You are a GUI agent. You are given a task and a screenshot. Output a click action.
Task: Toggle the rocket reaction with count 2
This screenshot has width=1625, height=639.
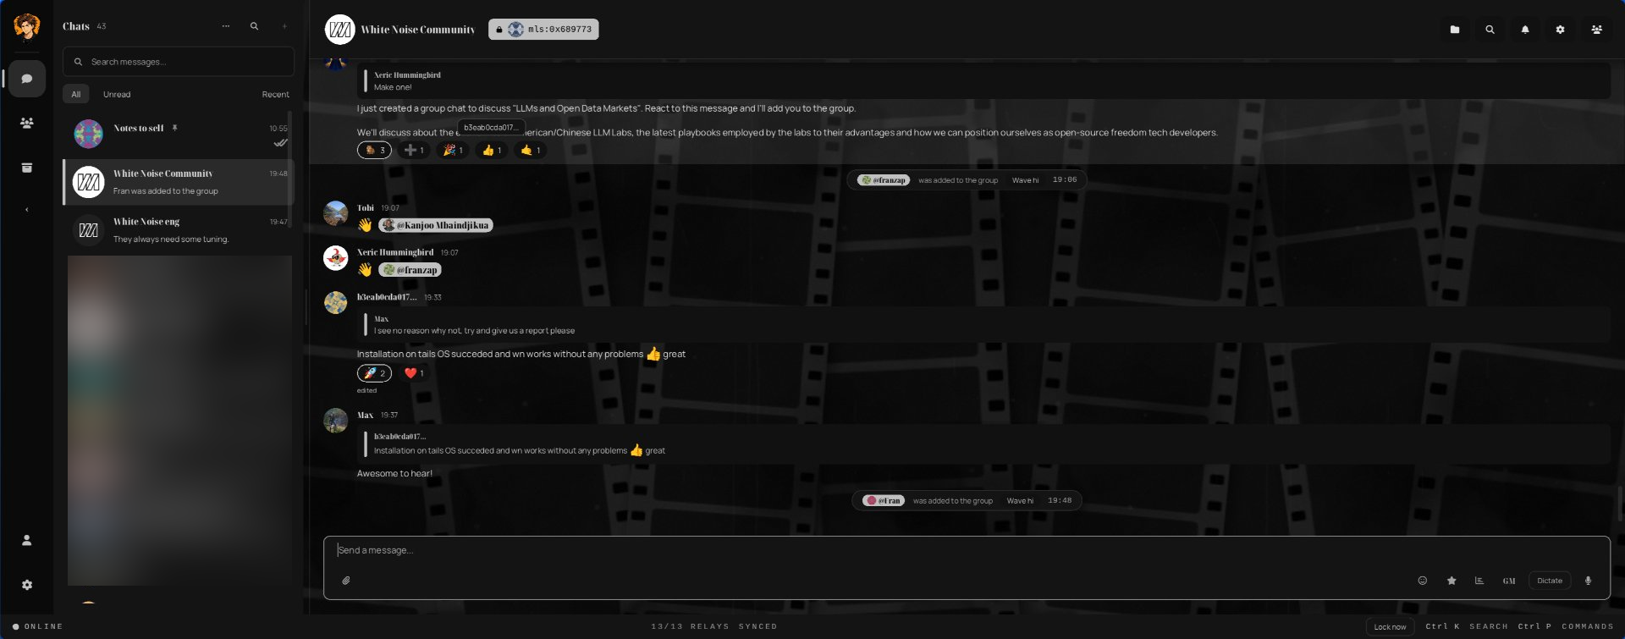[374, 373]
